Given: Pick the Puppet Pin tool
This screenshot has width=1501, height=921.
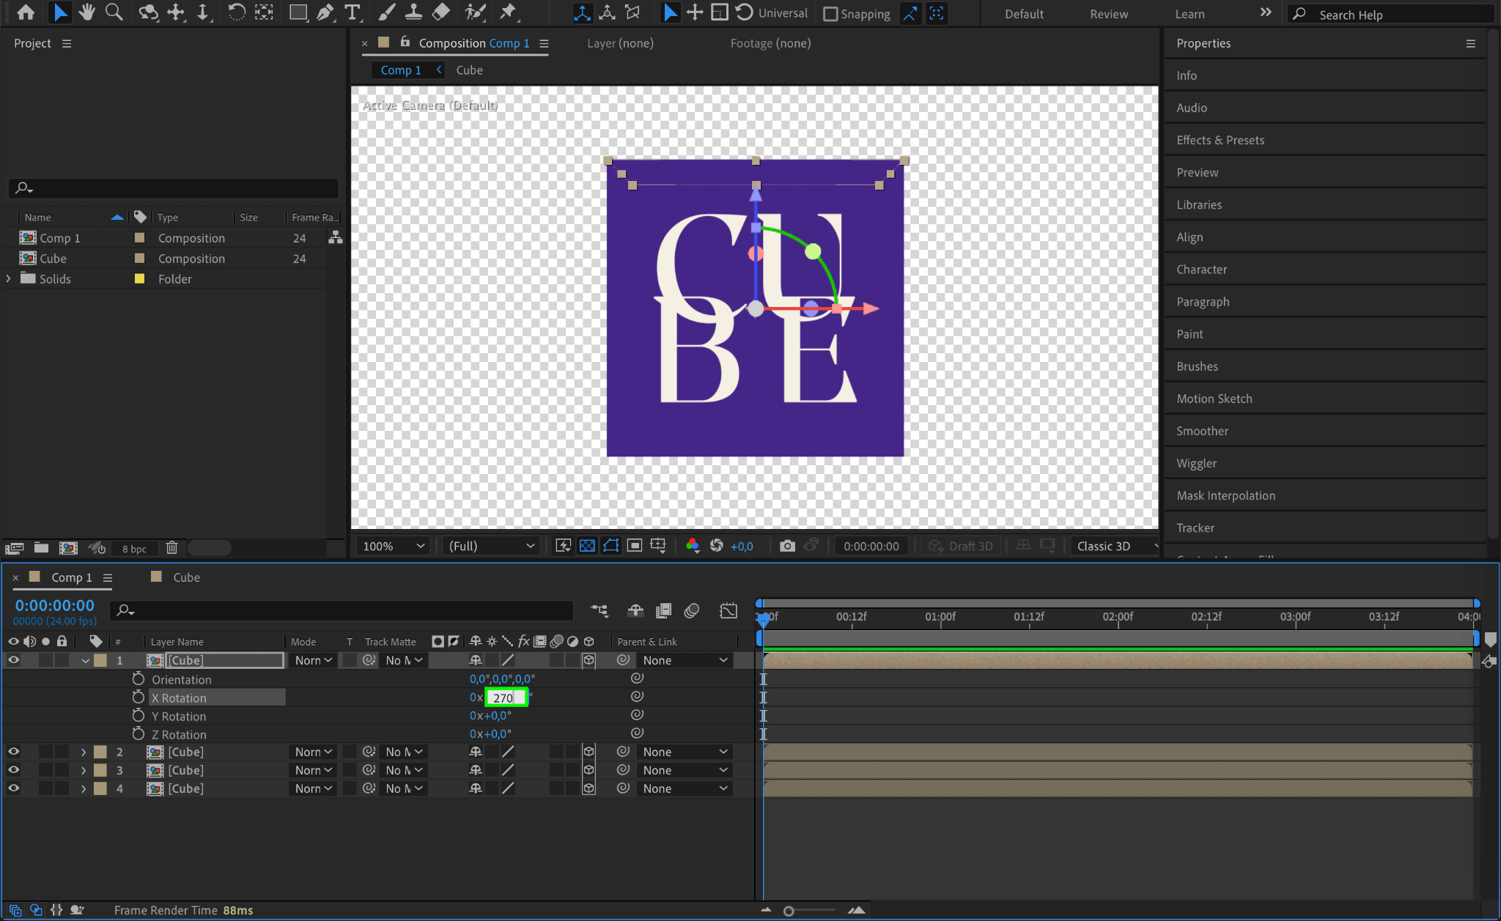Looking at the screenshot, I should click(507, 12).
